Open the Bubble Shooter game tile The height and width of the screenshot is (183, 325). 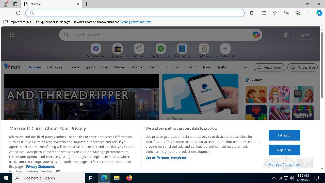(303, 113)
